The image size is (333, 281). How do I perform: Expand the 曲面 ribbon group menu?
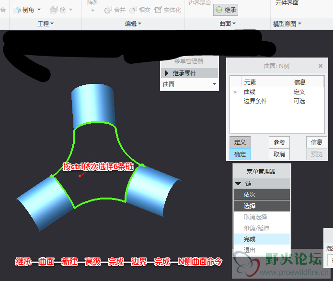click(228, 23)
